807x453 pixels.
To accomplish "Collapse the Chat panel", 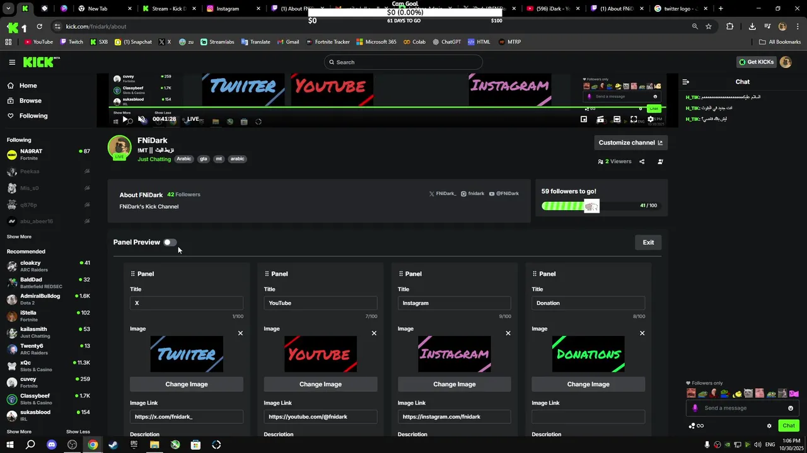I will [x=686, y=82].
